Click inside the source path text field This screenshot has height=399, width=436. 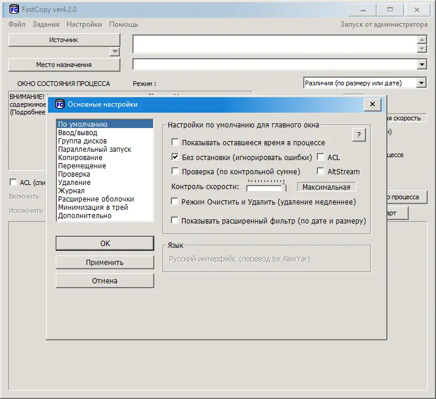(275, 44)
